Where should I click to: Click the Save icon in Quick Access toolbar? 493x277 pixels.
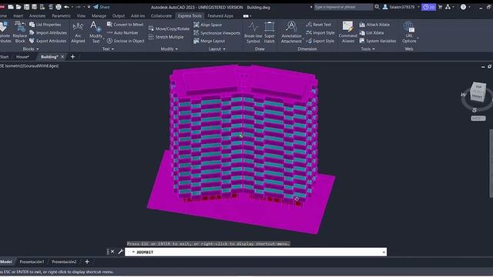click(26, 7)
